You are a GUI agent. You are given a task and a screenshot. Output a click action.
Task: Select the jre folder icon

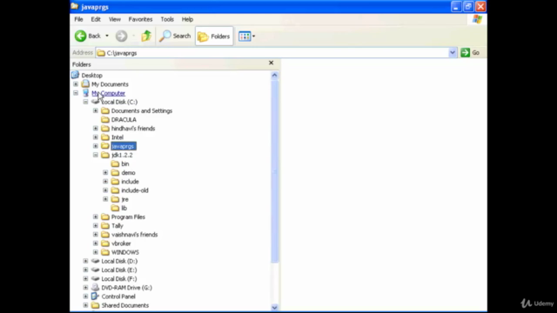[x=115, y=199]
